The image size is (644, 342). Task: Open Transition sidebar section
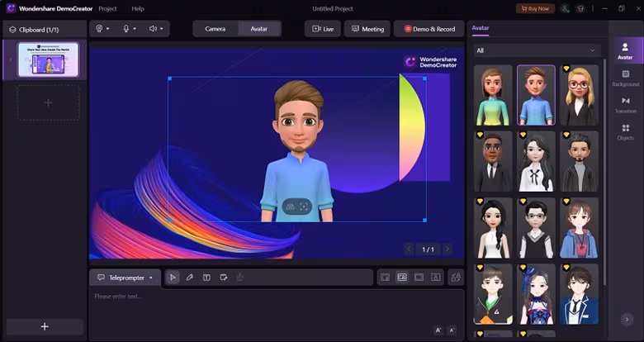pyautogui.click(x=626, y=105)
